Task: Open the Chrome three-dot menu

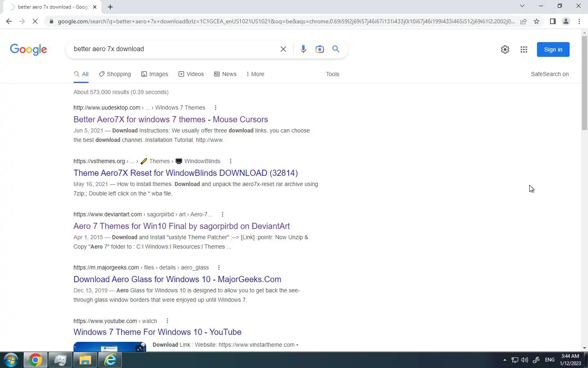Action: pyautogui.click(x=579, y=21)
